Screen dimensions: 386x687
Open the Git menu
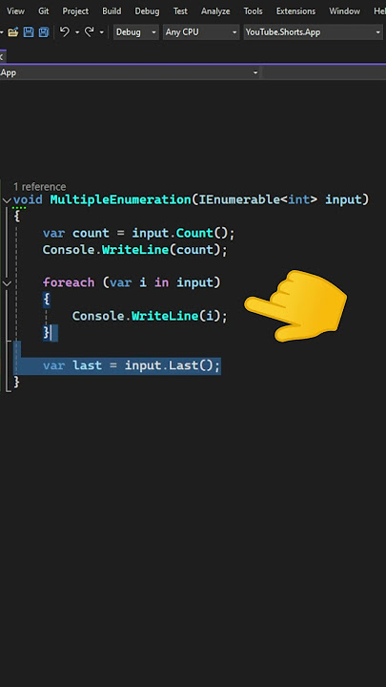43,10
